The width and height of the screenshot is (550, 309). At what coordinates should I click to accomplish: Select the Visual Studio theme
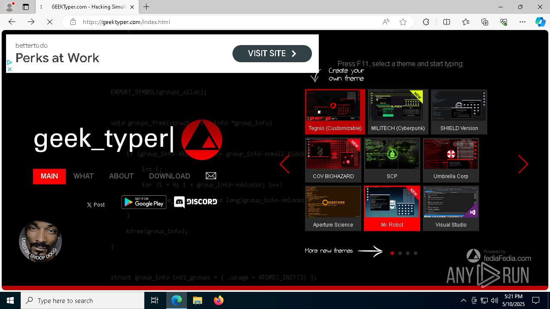click(451, 209)
